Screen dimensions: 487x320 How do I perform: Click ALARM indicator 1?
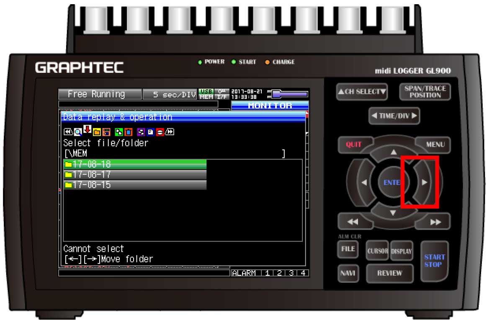click(267, 273)
